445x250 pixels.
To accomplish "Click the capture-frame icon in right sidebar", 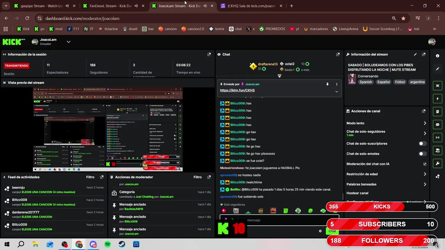I will click(x=437, y=86).
